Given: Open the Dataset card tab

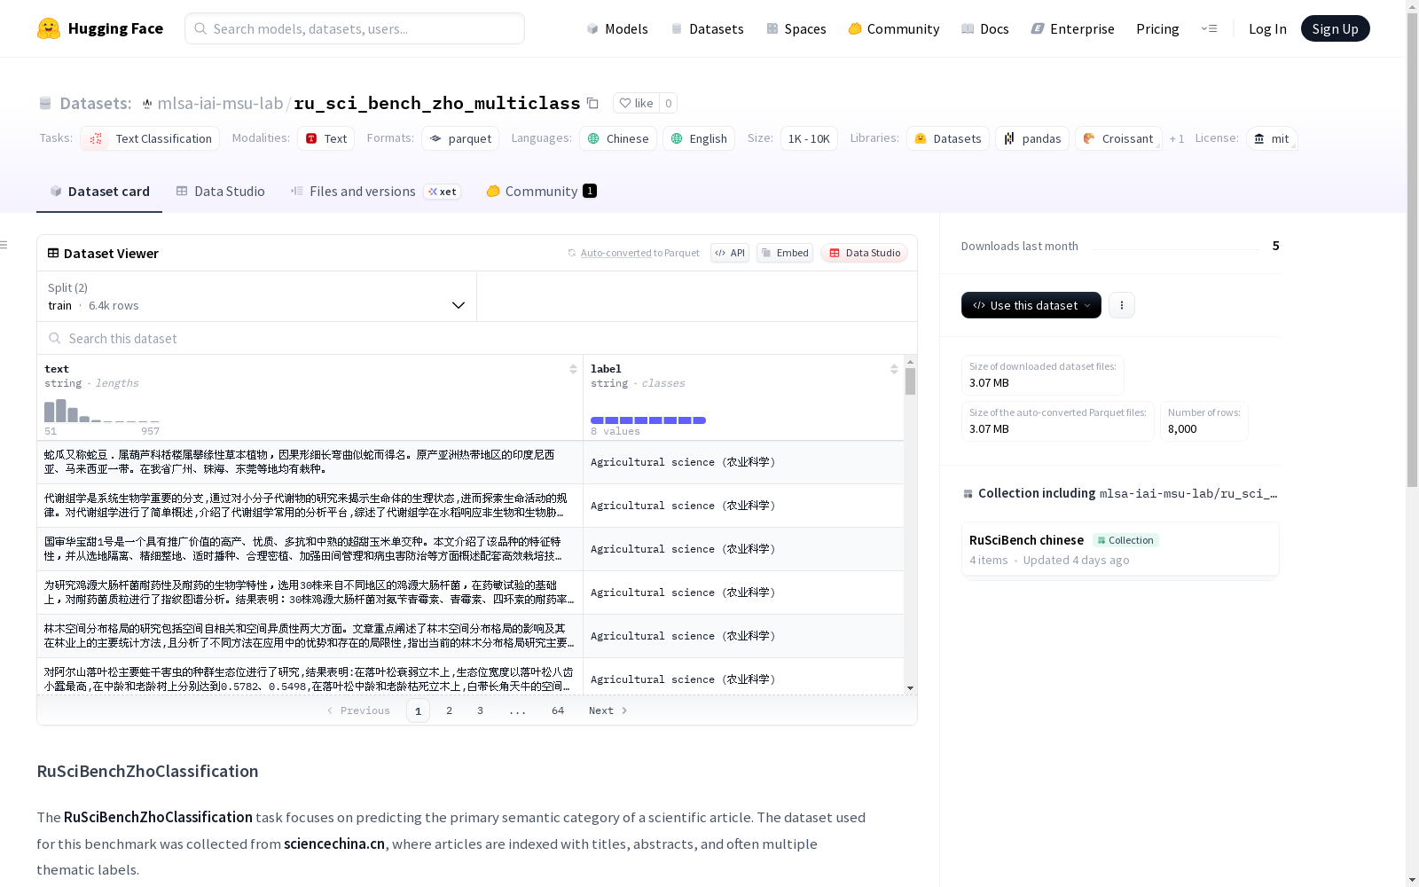Looking at the screenshot, I should click(x=99, y=192).
